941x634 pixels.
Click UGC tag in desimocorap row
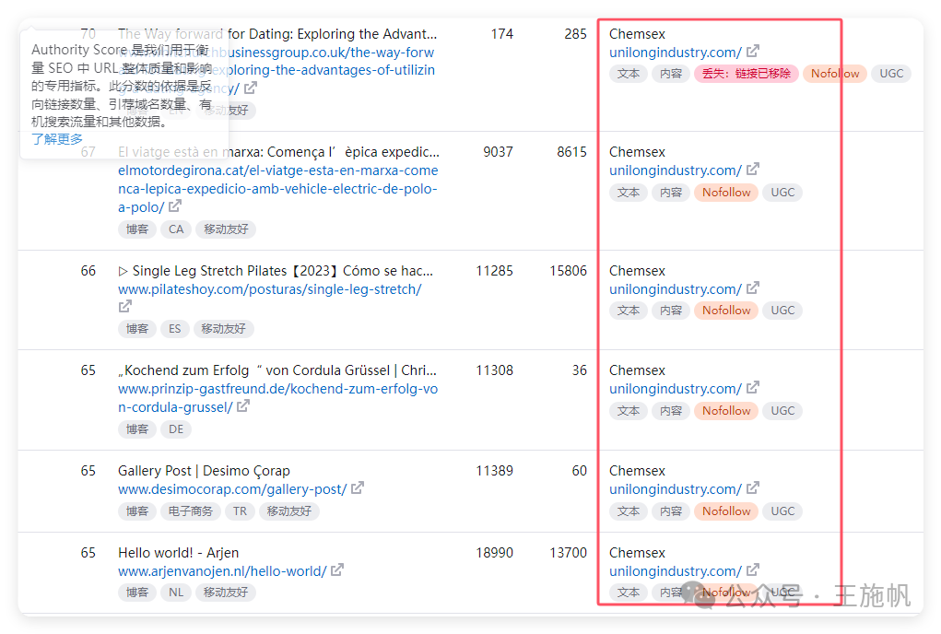(x=782, y=511)
